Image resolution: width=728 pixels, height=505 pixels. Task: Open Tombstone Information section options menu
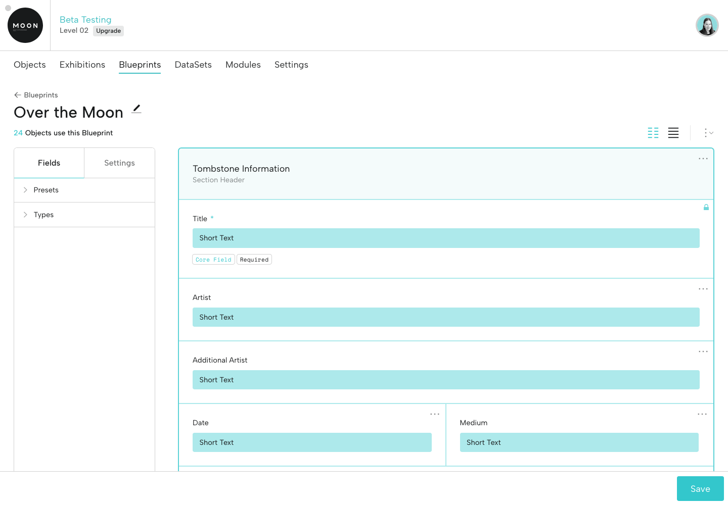point(703,159)
